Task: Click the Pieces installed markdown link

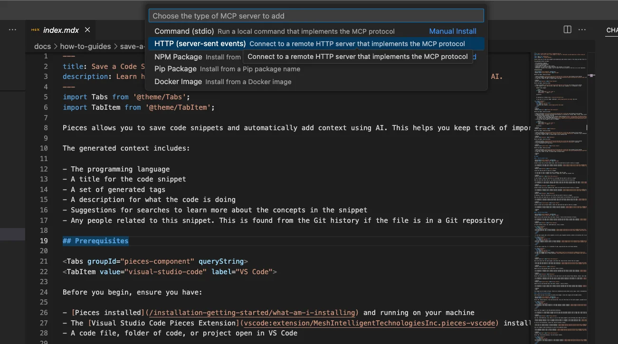Action: coord(109,313)
